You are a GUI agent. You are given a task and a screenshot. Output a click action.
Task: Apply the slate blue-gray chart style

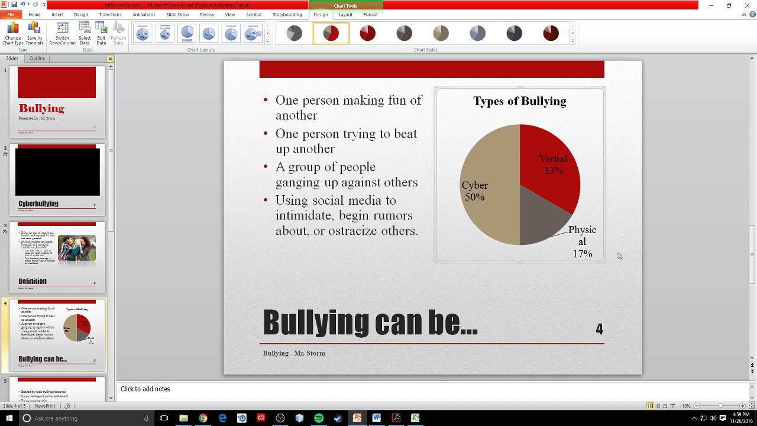pyautogui.click(x=477, y=33)
